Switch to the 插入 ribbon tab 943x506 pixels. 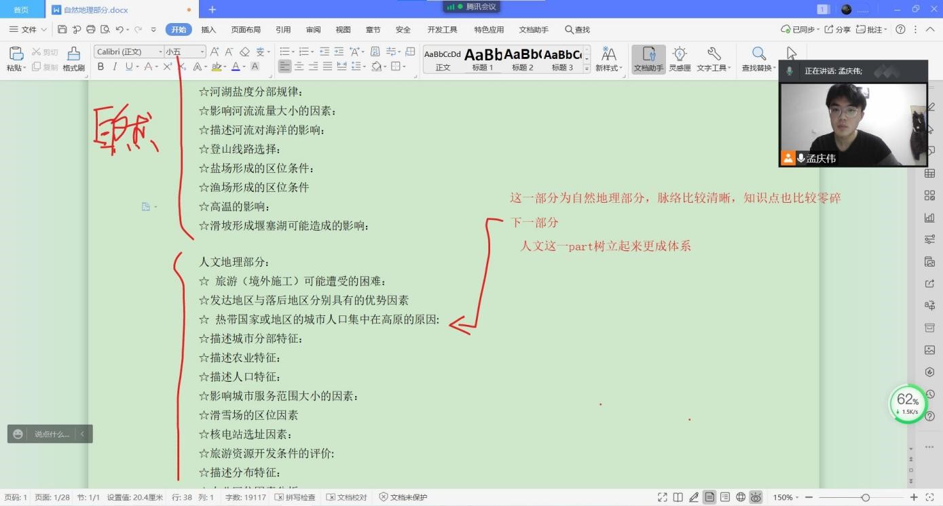tap(208, 30)
